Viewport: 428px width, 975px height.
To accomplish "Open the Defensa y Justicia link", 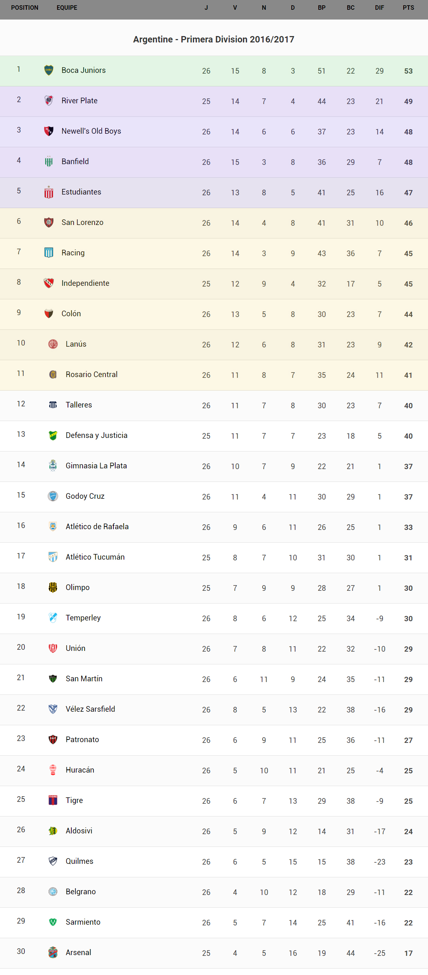I will (96, 435).
